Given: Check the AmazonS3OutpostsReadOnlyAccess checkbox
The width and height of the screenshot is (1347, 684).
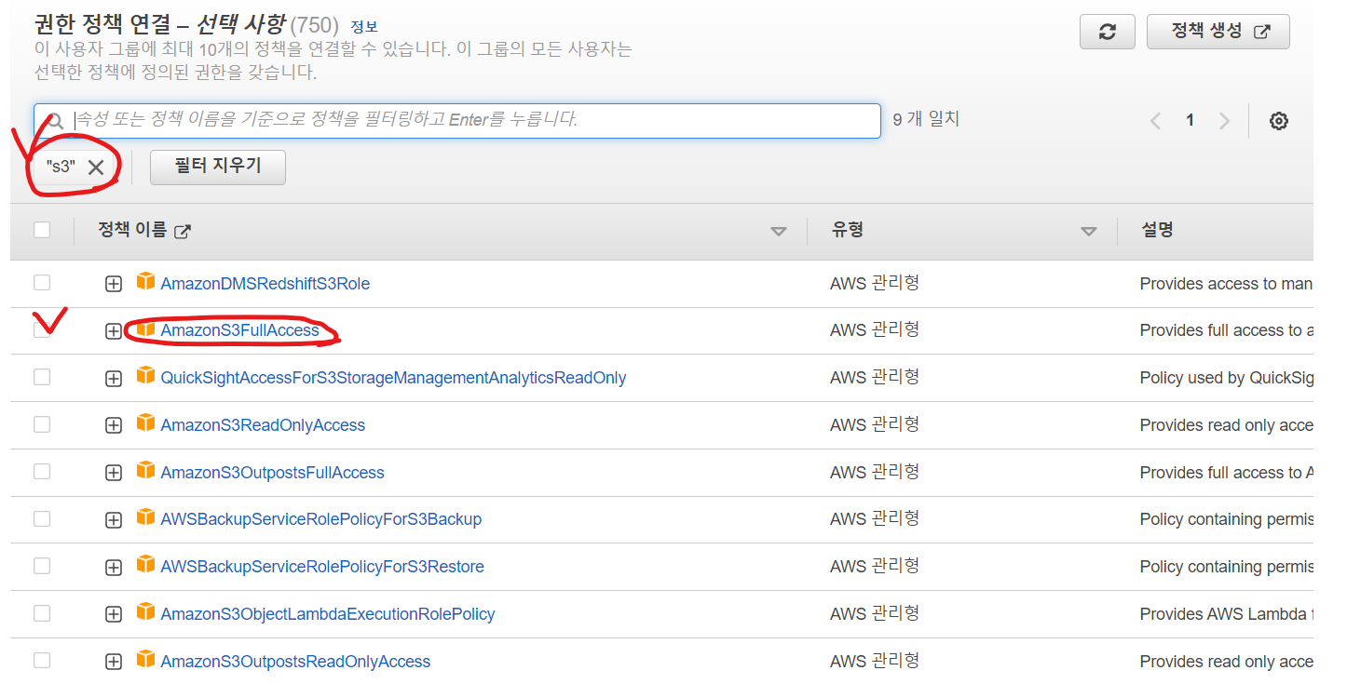Looking at the screenshot, I should [42, 661].
